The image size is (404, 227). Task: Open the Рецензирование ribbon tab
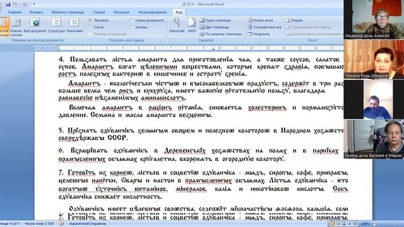(x=153, y=12)
